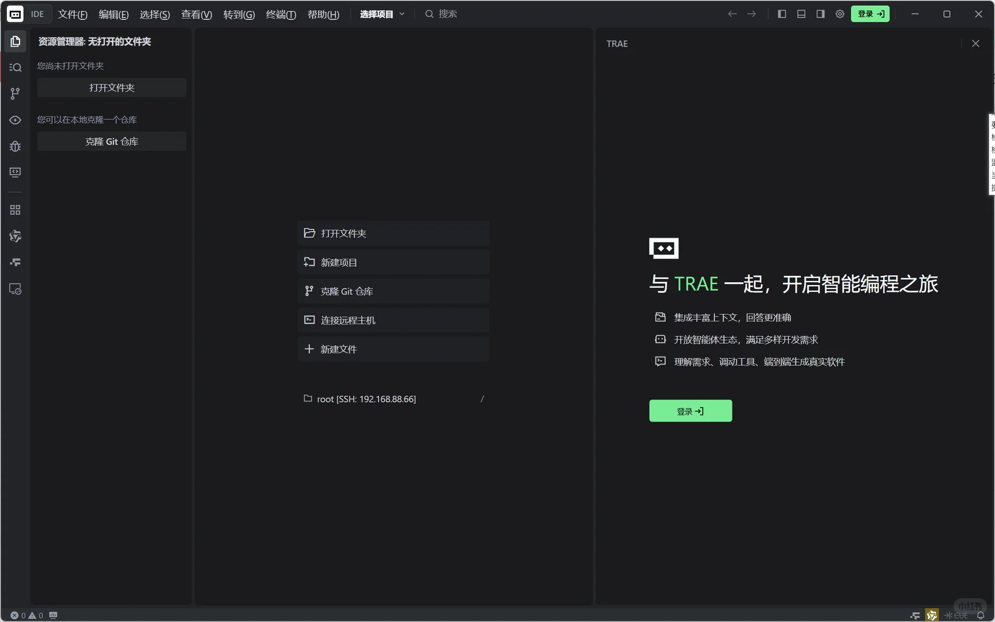Open recent root [SSH: 192.168.88.66] entry

394,399
